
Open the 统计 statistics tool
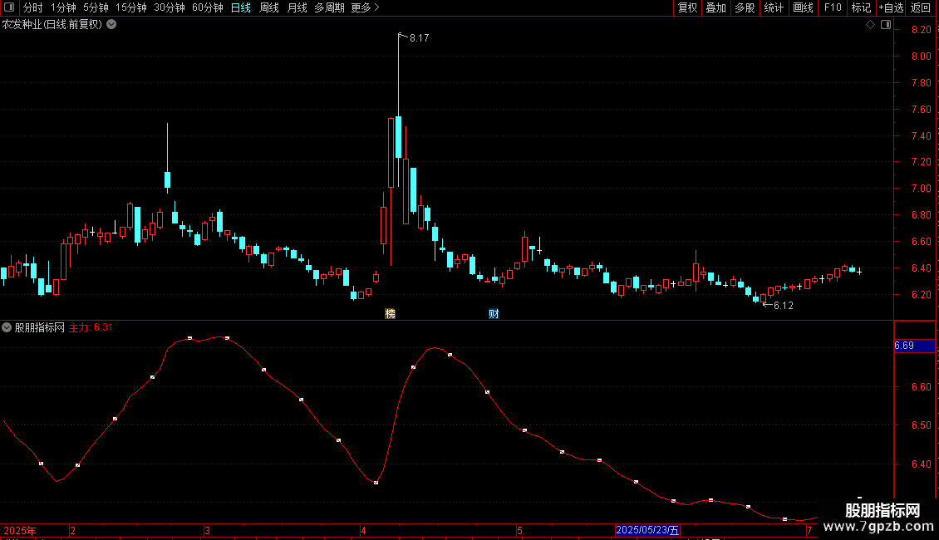[x=774, y=7]
